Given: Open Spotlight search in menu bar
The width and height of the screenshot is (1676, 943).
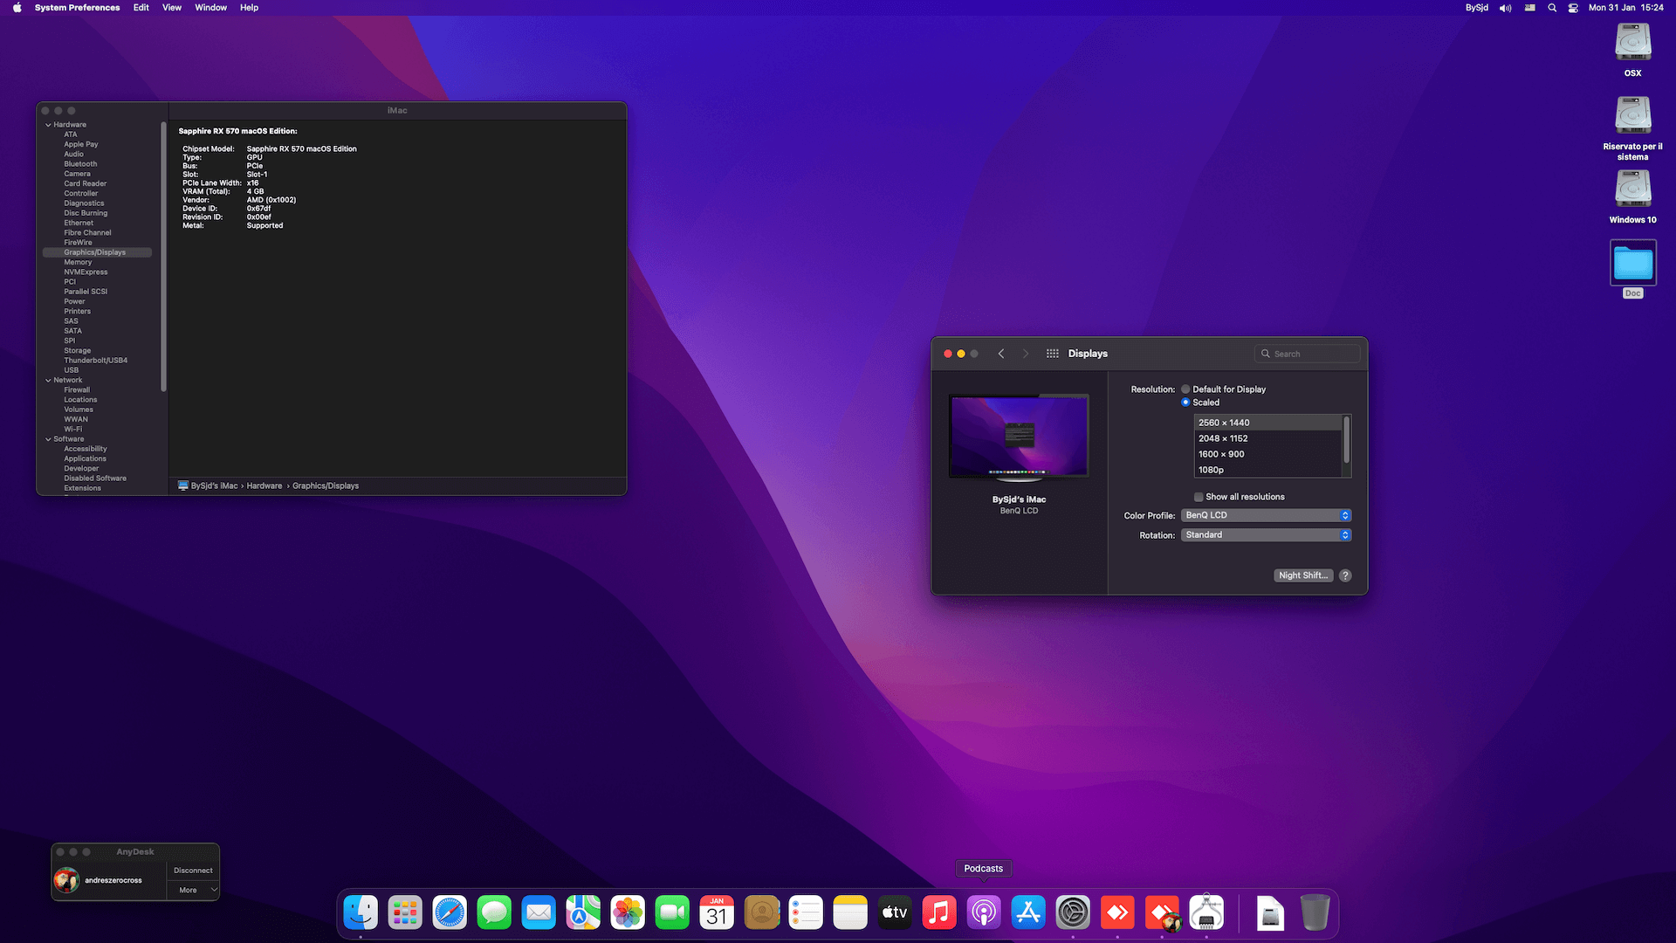Looking at the screenshot, I should click(x=1552, y=8).
